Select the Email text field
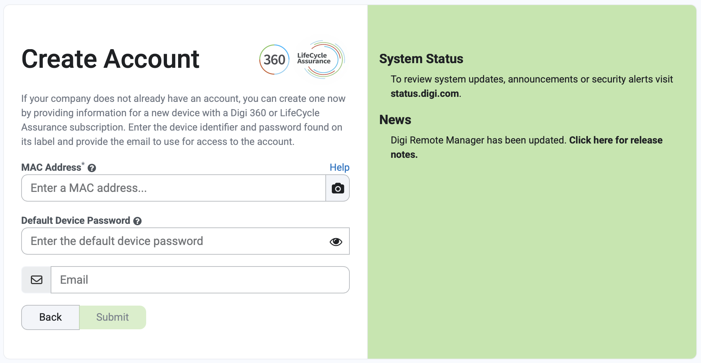 tap(200, 280)
